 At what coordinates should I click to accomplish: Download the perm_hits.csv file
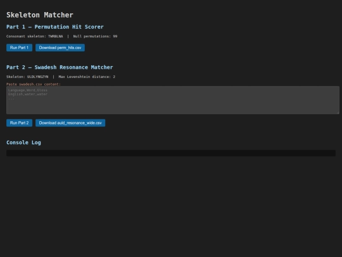coord(60,48)
